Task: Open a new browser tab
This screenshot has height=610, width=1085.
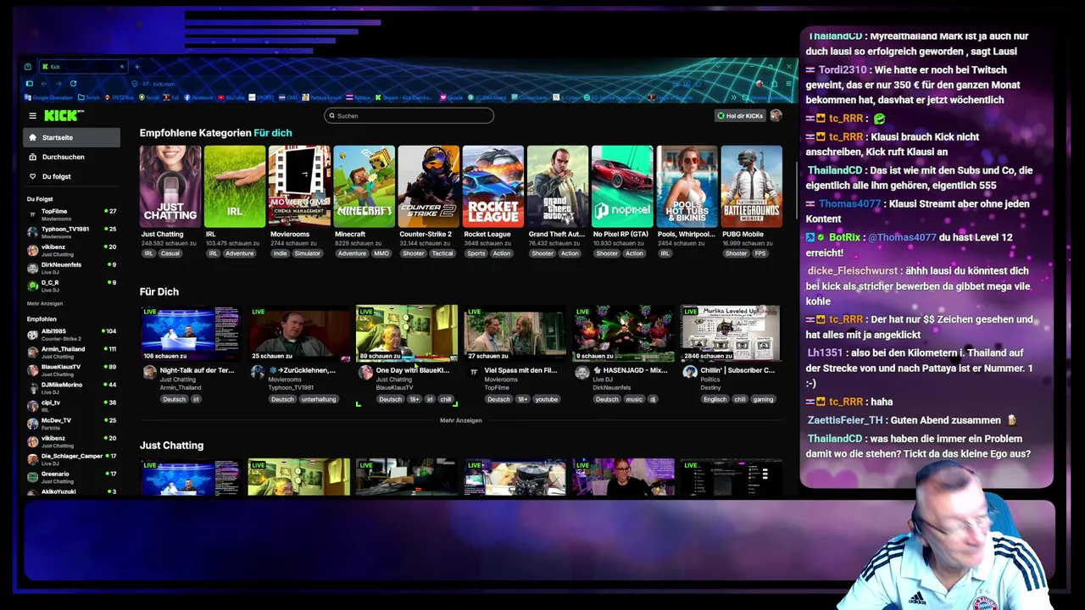Action: click(x=137, y=67)
